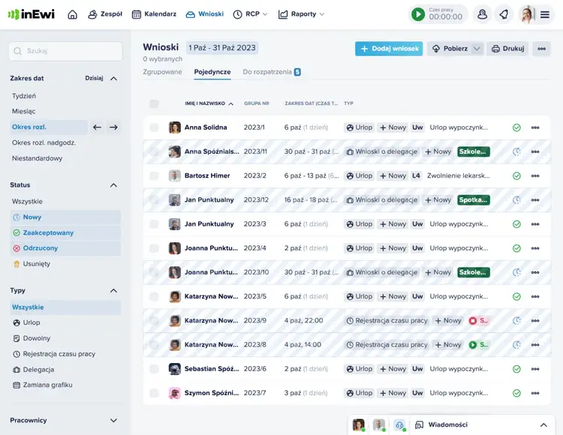Toggle select-all checkbox in table header

(x=154, y=103)
